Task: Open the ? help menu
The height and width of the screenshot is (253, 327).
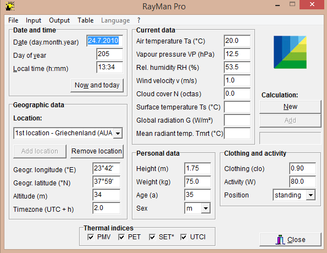Action: tap(139, 20)
